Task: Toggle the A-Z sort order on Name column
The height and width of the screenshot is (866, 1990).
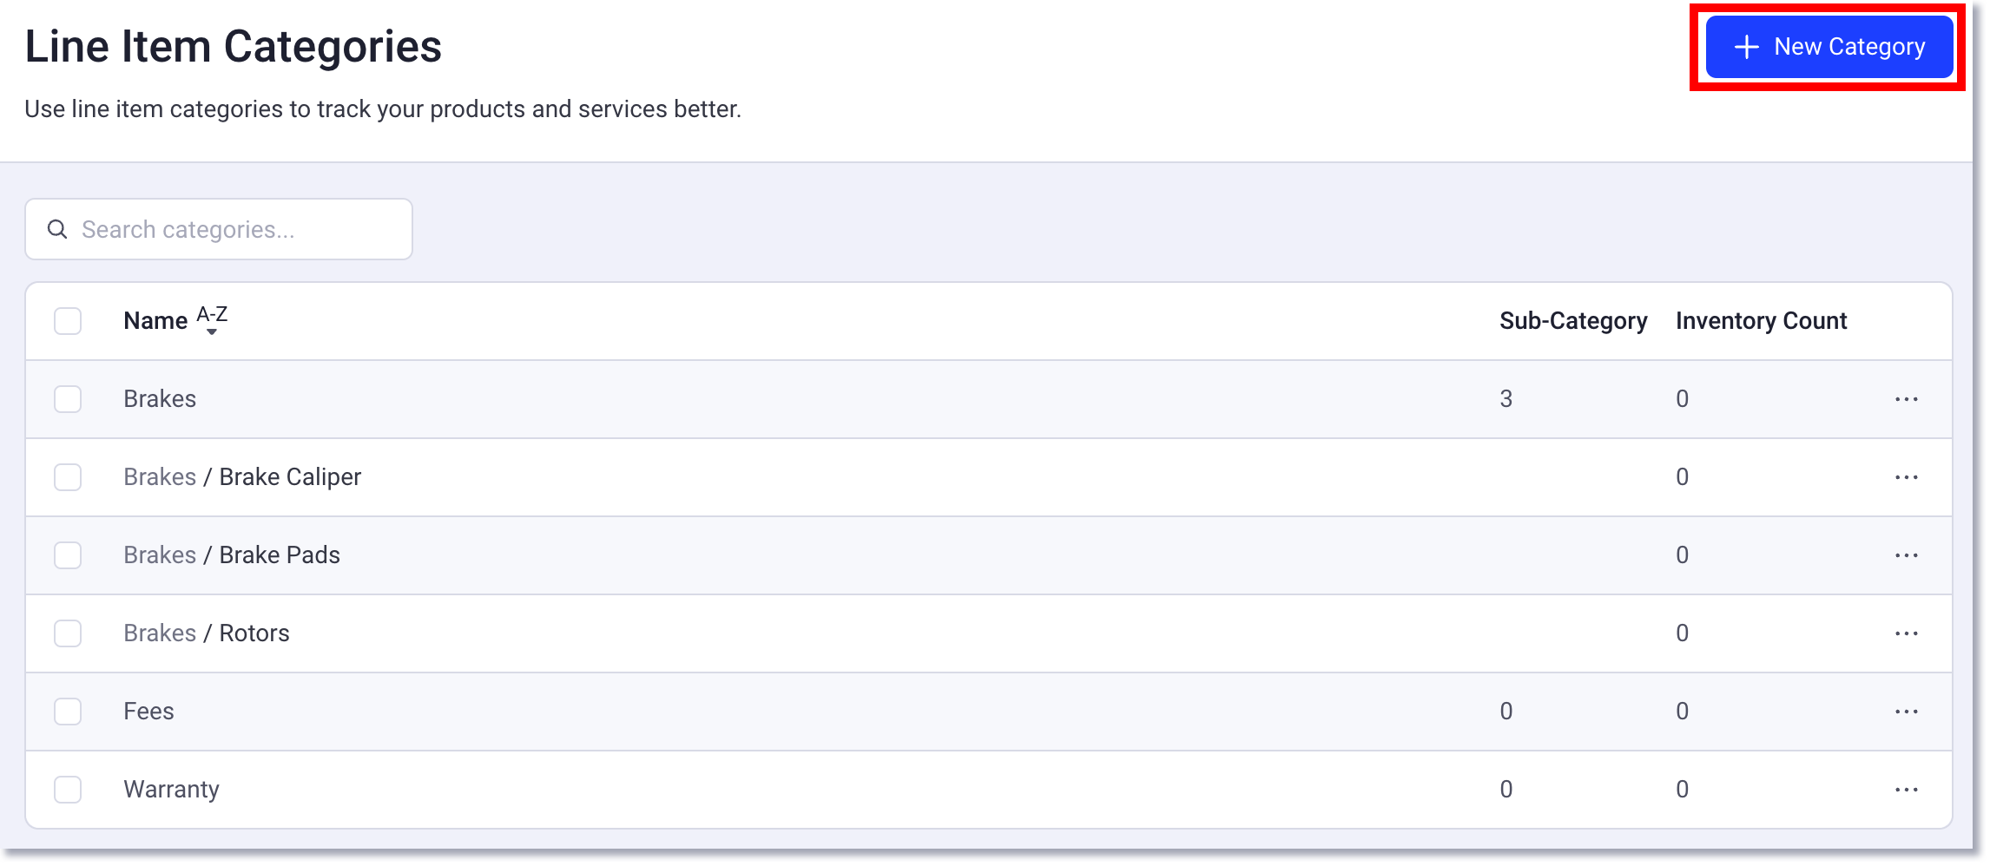Action: click(211, 318)
